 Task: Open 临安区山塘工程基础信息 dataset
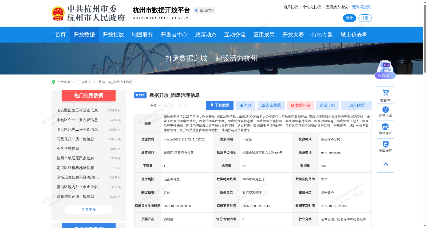coord(77,110)
